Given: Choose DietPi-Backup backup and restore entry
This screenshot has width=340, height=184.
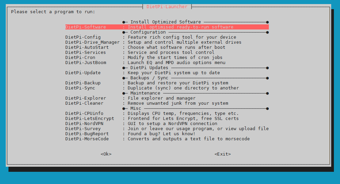Looking at the screenshot, I should [167, 83].
